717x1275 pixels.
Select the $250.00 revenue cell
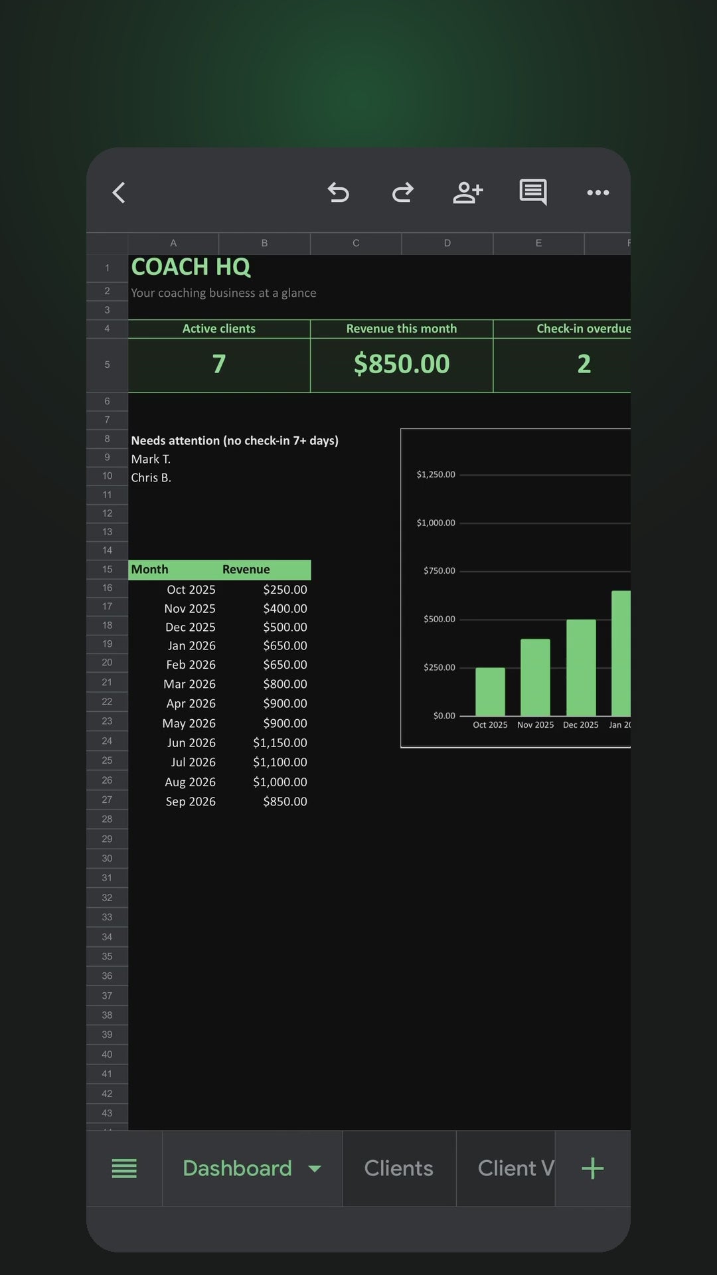tap(264, 590)
